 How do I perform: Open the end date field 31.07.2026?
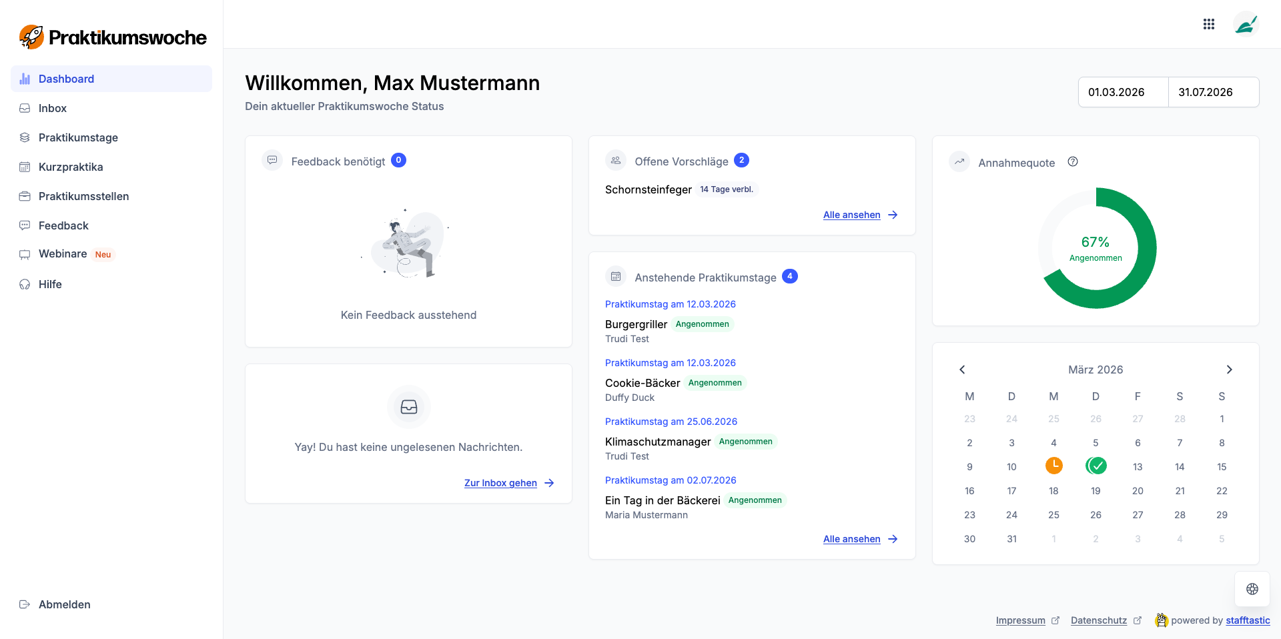point(1213,92)
